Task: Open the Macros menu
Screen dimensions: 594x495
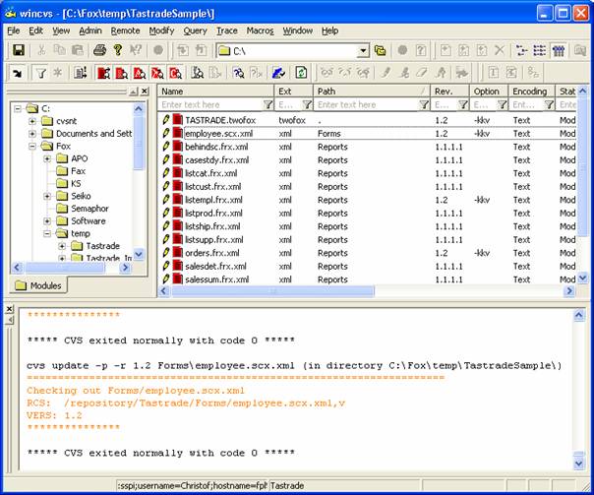Action: click(260, 31)
